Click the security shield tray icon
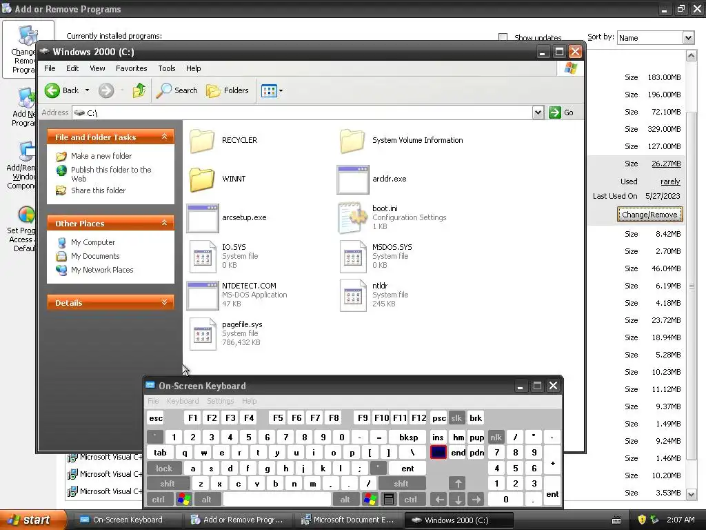The width and height of the screenshot is (706, 530). coord(642,520)
